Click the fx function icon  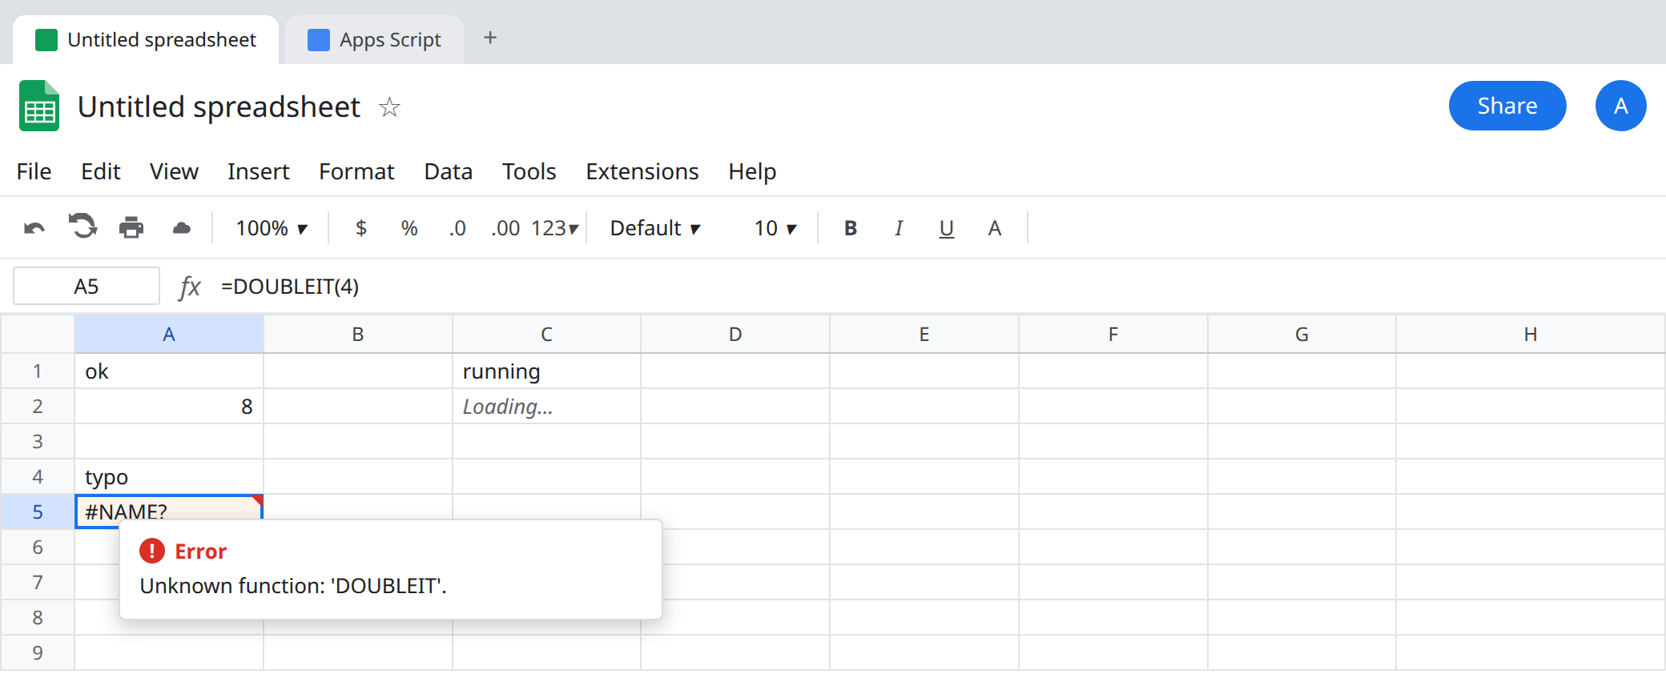click(x=190, y=286)
